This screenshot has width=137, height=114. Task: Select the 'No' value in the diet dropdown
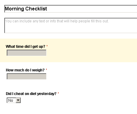tap(11, 101)
